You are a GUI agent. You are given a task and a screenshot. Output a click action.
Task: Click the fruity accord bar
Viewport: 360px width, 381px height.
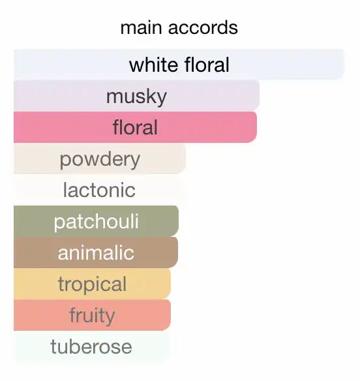click(93, 315)
